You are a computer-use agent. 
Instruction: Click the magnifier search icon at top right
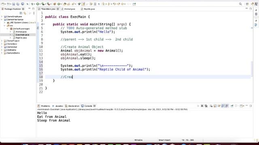[x=240, y=4]
